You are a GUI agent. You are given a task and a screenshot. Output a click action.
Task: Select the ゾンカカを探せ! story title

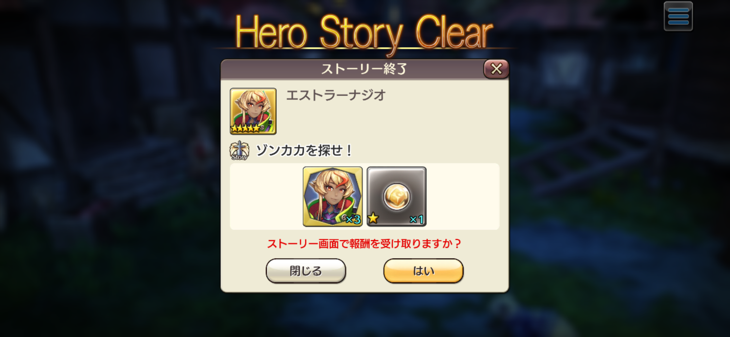point(304,151)
